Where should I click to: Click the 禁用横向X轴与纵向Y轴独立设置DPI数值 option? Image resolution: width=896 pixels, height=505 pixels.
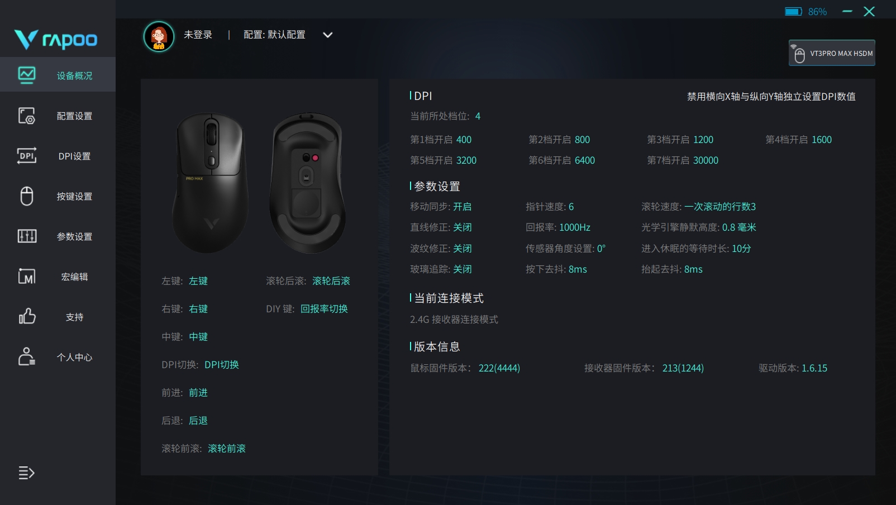click(x=771, y=97)
